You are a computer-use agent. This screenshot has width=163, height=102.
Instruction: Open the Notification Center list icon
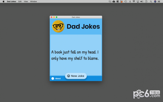[x=159, y=1]
